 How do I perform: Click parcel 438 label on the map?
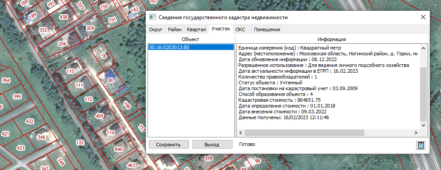pos(63,17)
